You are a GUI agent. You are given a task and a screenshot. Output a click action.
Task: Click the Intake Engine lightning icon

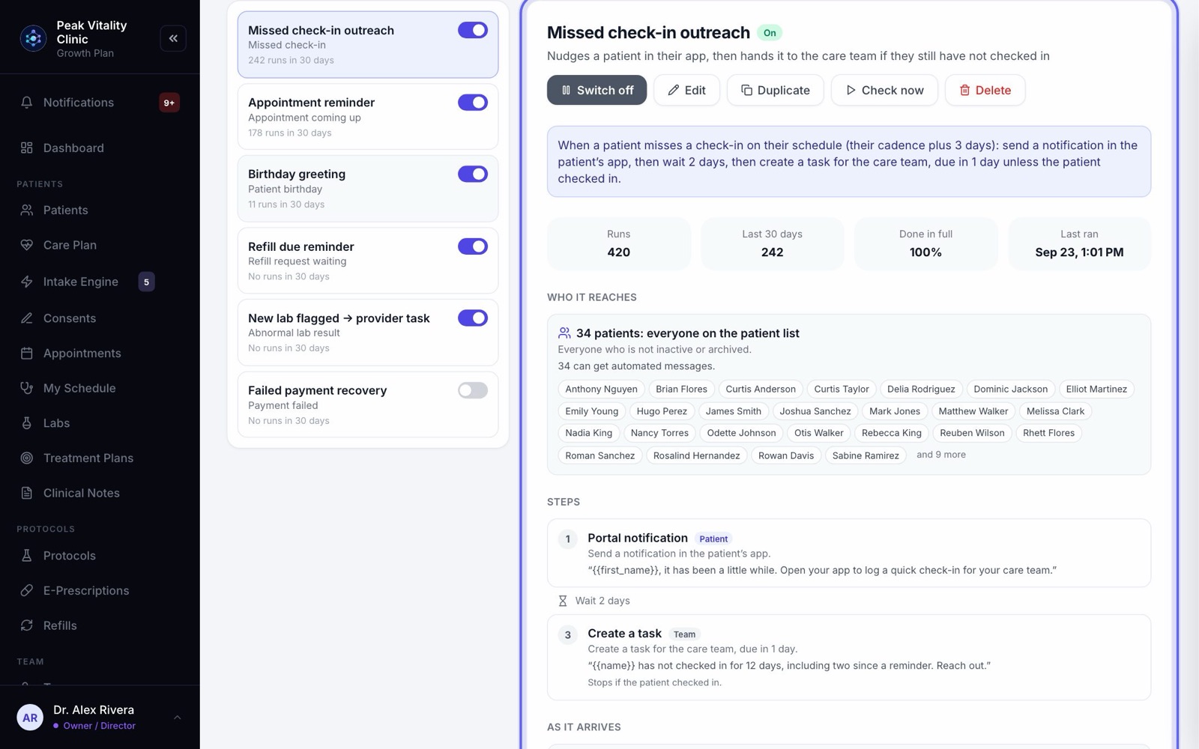pos(27,282)
